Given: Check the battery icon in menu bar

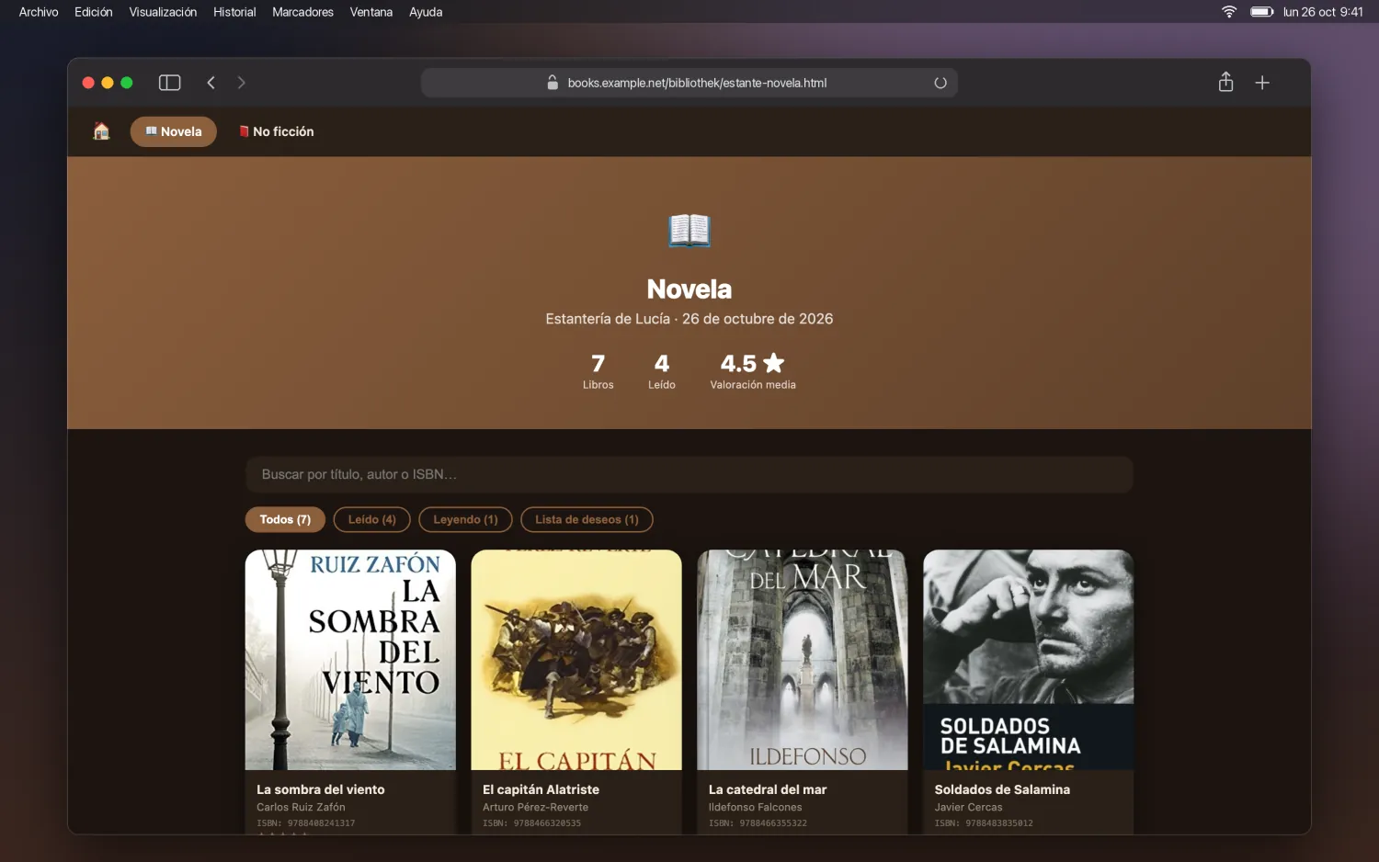Looking at the screenshot, I should [1261, 12].
